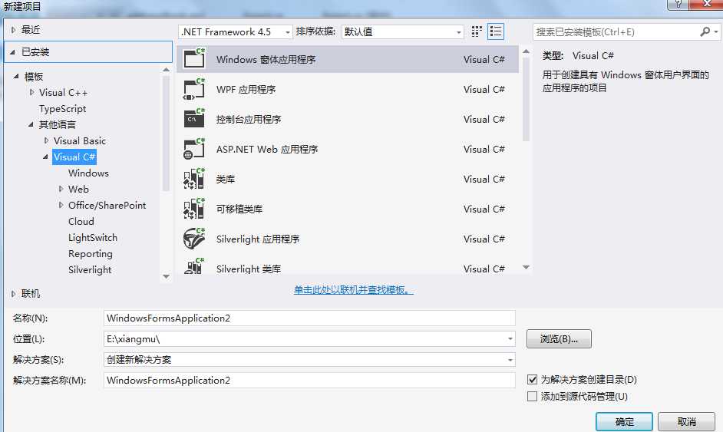Screen dimensions: 723x432
Task: Open the help question mark button
Action: (x=678, y=5)
